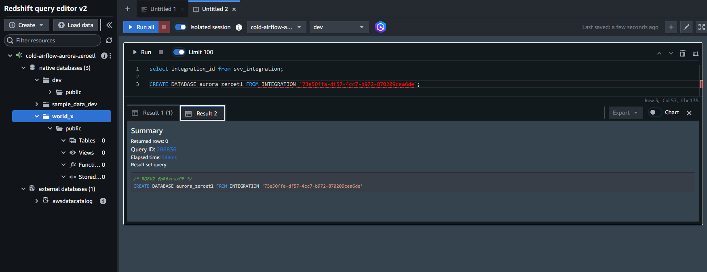This screenshot has width=707, height=272.
Task: Refresh the resources list
Action: (x=109, y=40)
